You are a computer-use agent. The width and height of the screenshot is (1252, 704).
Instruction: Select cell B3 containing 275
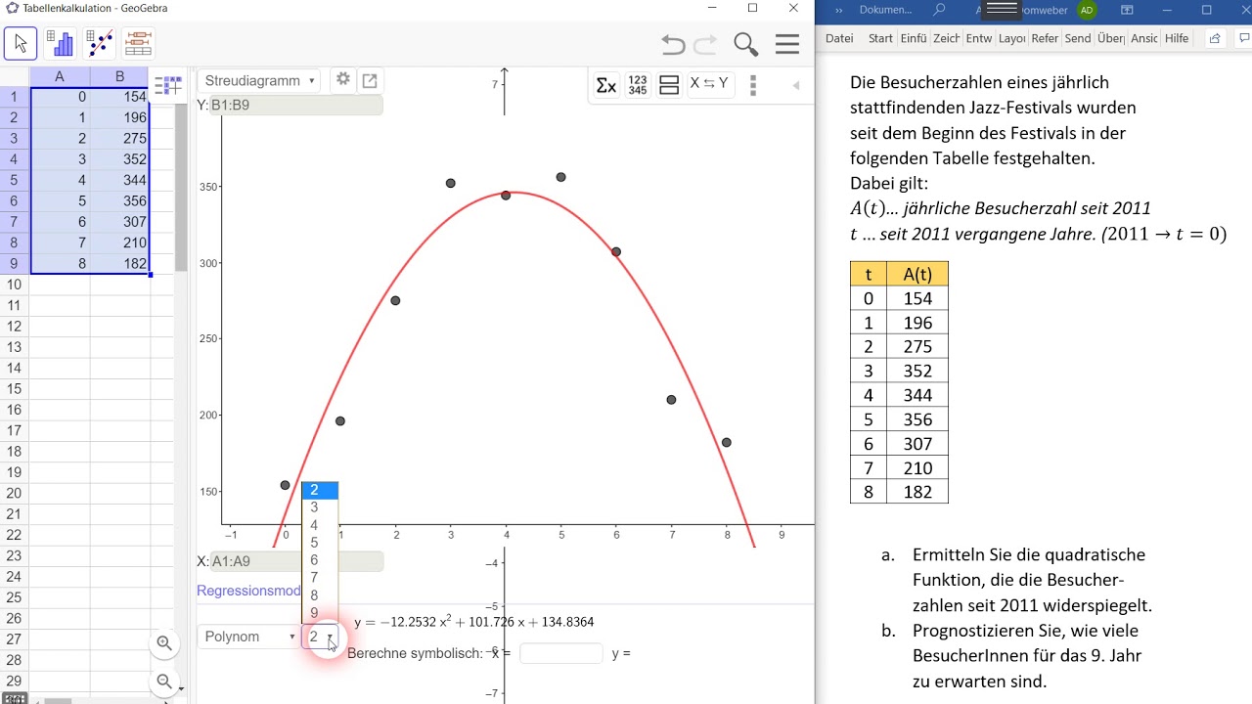pos(119,139)
